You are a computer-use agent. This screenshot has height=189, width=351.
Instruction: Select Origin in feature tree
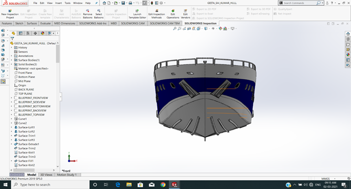coord(22,85)
